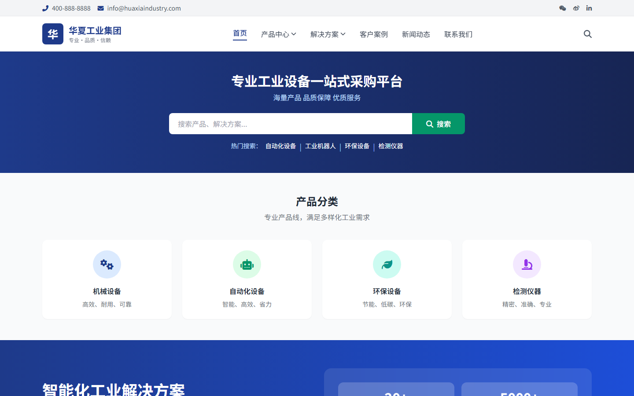The width and height of the screenshot is (634, 396).
Task: Expand the 解决方案 dropdown menu
Action: [x=328, y=34]
